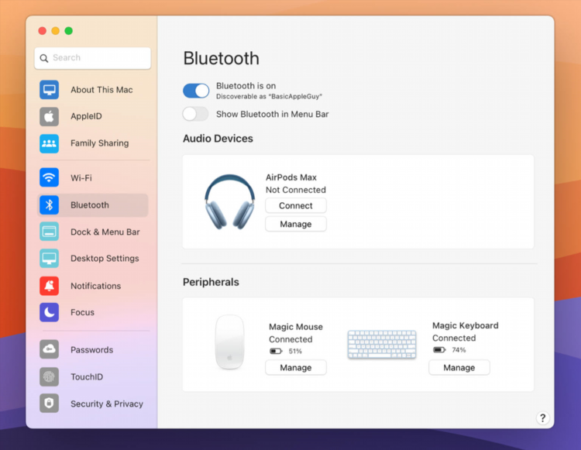The width and height of the screenshot is (581, 450).
Task: Open the Dock & Menu Bar label
Action: [x=105, y=232]
